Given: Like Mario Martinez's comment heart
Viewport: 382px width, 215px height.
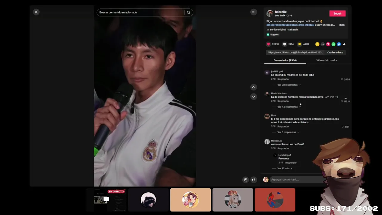Looking at the screenshot, I should tap(342, 101).
